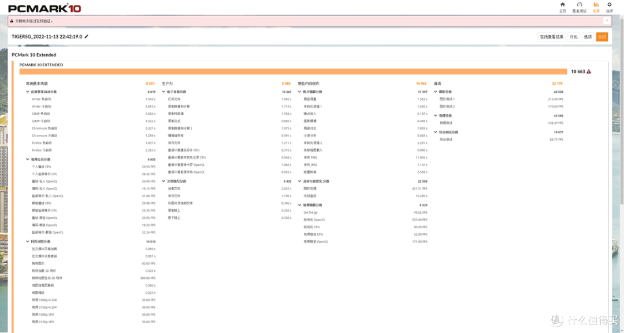Click the 数位内容创作 score 14 965
Screen dimensions: 624x333
coord(421,84)
